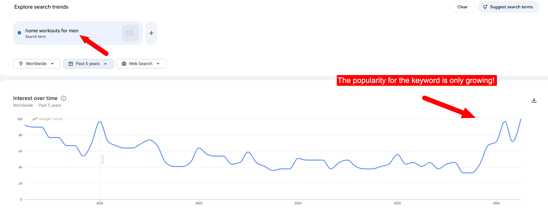Click the globe icon in Web Search filter
This screenshot has width=548, height=212.
124,64
